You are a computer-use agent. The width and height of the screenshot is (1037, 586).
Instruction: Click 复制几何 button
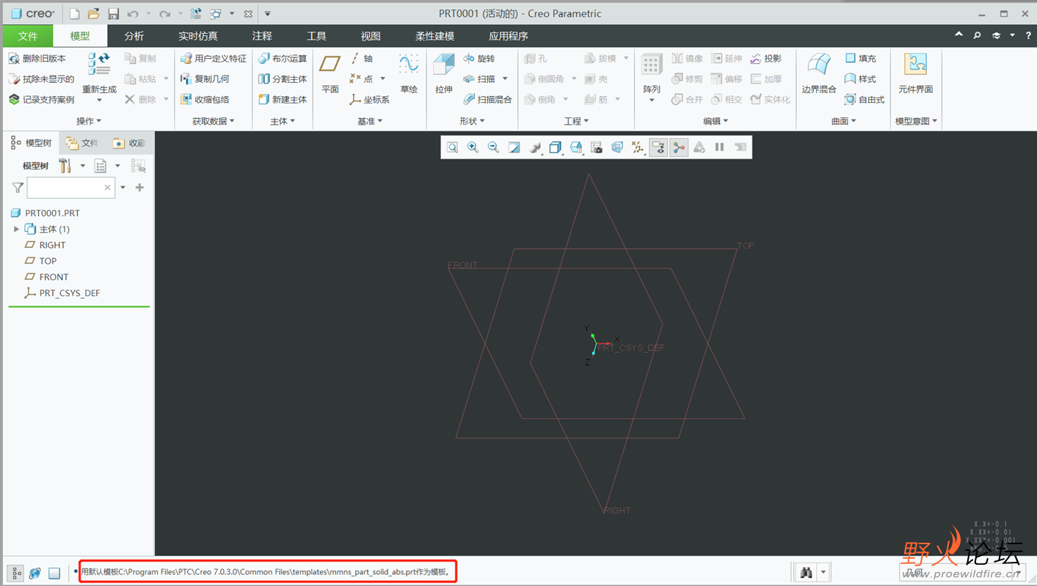click(x=205, y=79)
